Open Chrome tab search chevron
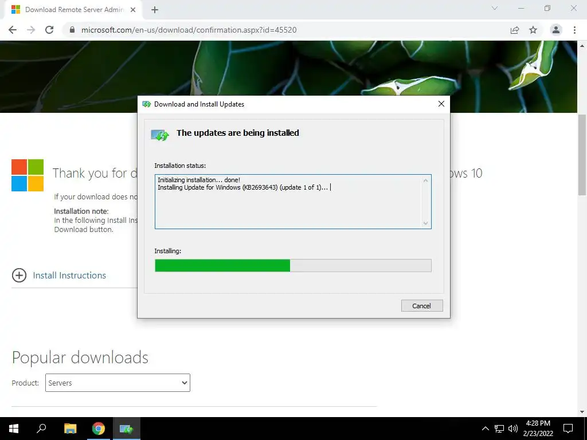Viewport: 587px width, 440px height. click(495, 8)
